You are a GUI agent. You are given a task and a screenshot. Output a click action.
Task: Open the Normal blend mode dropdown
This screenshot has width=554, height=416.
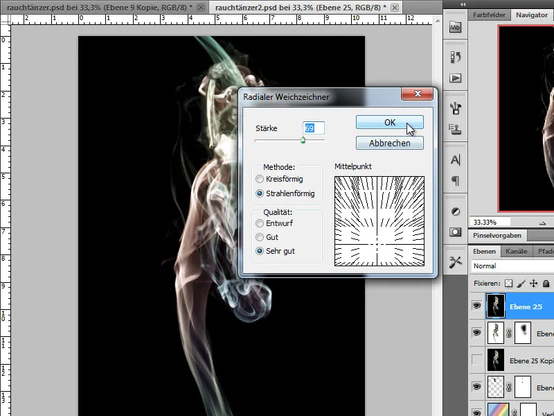pos(512,266)
